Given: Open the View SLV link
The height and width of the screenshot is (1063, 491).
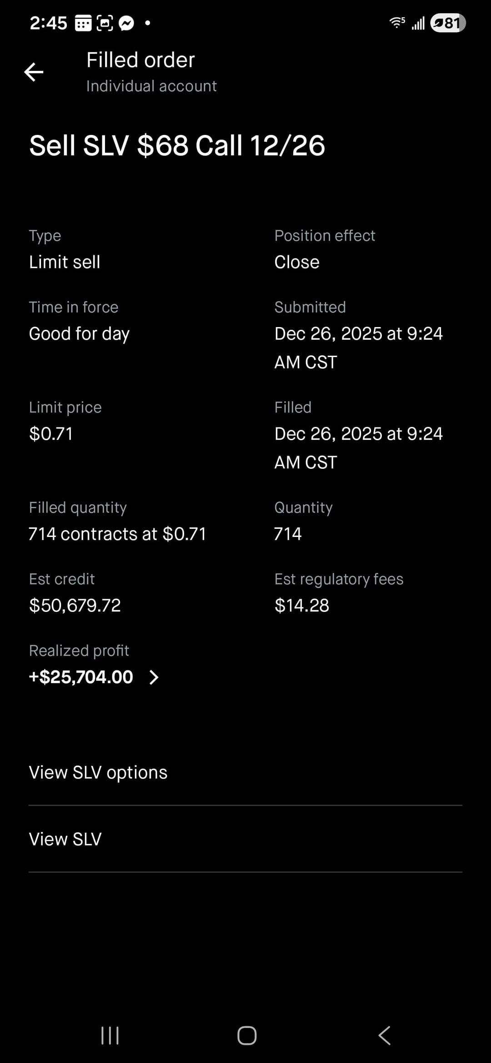Looking at the screenshot, I should pos(65,839).
